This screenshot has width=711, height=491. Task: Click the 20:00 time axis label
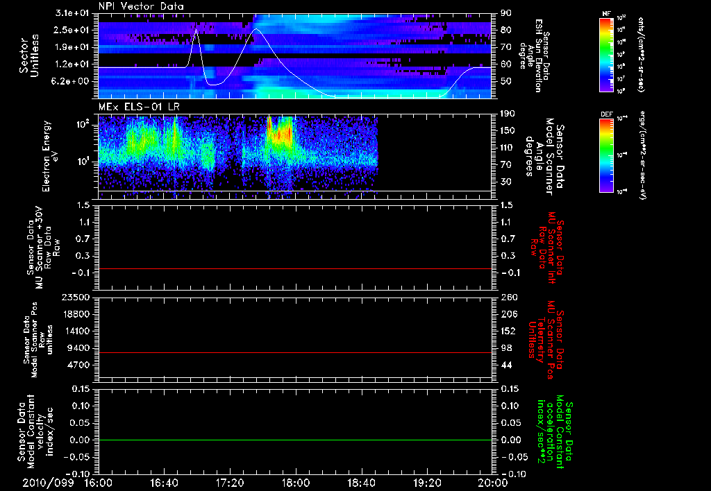coord(493,483)
